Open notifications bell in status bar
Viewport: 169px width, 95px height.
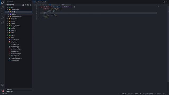pos(167,94)
